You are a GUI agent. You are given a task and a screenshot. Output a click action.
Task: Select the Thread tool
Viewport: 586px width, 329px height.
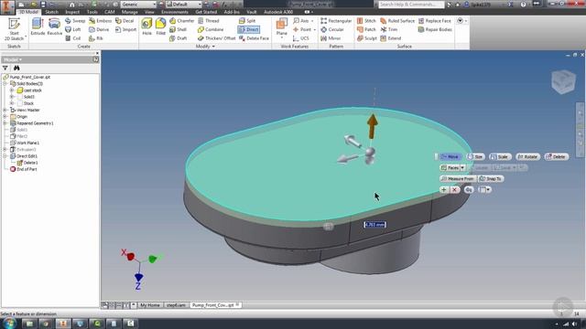pyautogui.click(x=209, y=21)
